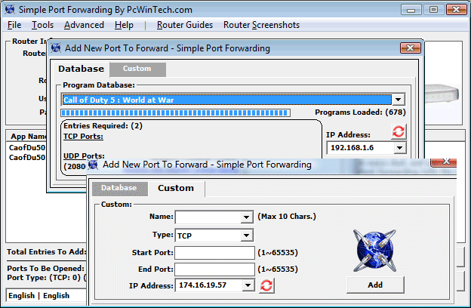Click app icon in Custom dialog title bar

click(x=93, y=165)
